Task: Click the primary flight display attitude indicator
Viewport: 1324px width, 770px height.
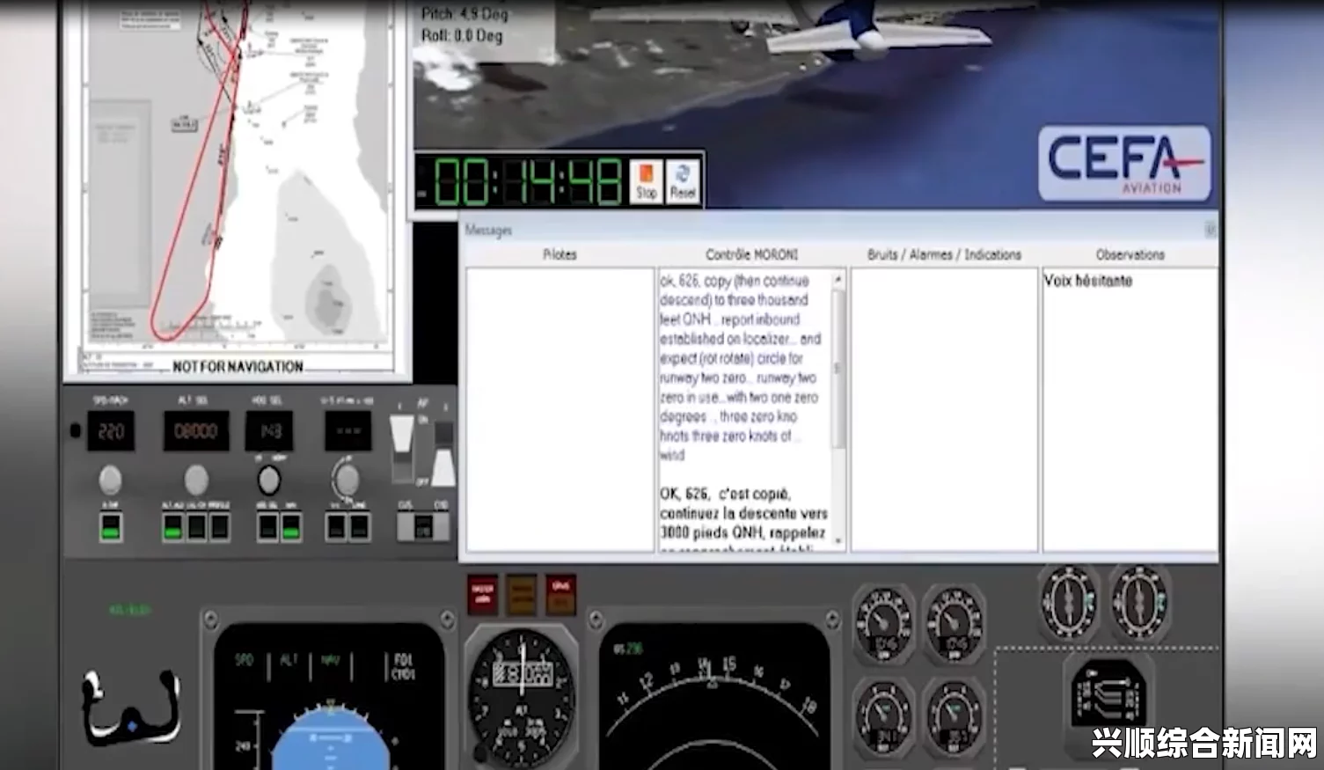Action: (x=331, y=739)
